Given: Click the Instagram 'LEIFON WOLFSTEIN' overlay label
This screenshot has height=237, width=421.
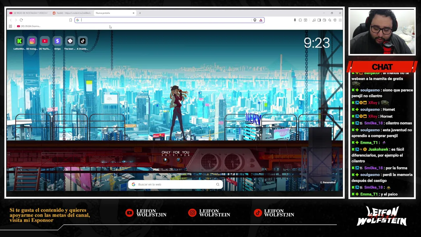Looking at the screenshot, I should pyautogui.click(x=214, y=213).
